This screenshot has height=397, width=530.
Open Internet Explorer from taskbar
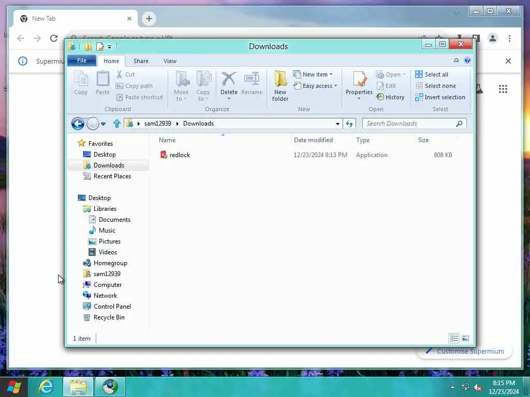(x=46, y=387)
